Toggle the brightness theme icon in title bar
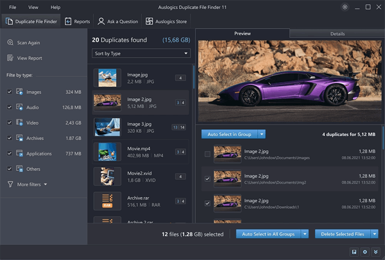Screen dimensions: 385x260 click(345, 7)
